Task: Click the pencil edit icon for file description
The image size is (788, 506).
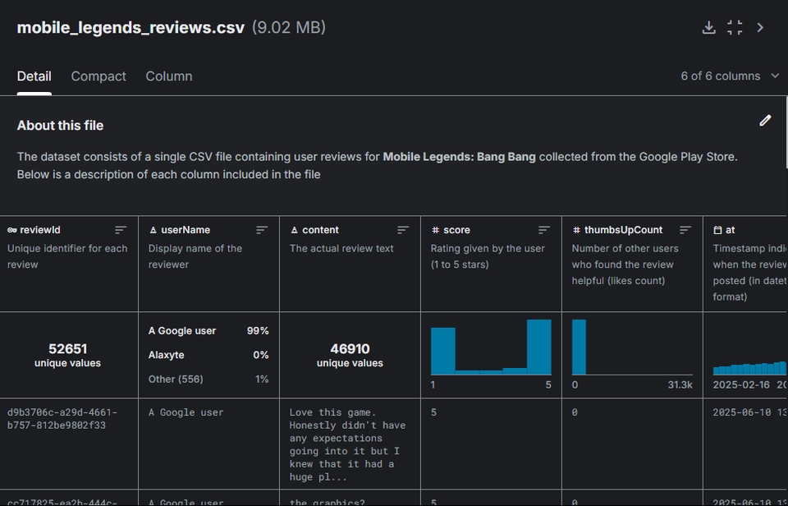Action: [765, 120]
